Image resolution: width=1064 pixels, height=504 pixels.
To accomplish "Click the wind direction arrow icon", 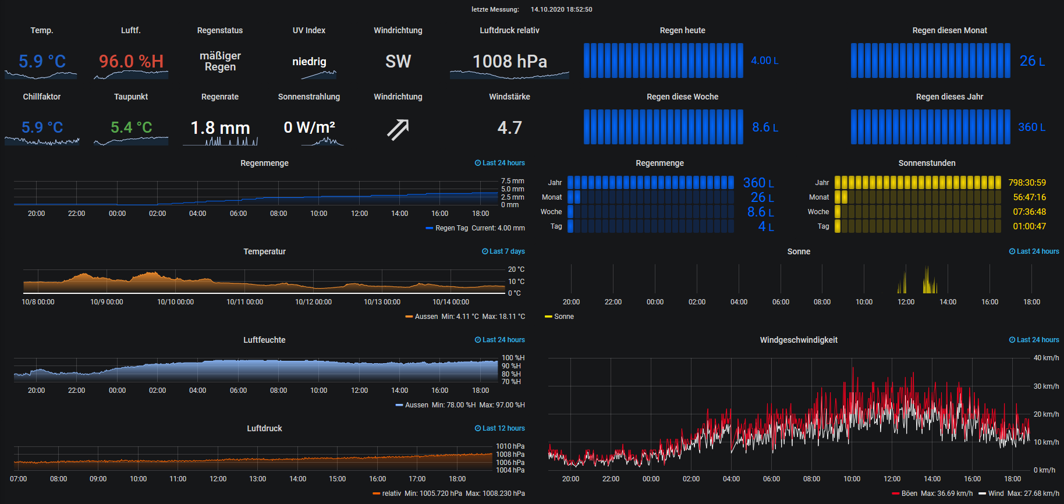I will coord(398,130).
